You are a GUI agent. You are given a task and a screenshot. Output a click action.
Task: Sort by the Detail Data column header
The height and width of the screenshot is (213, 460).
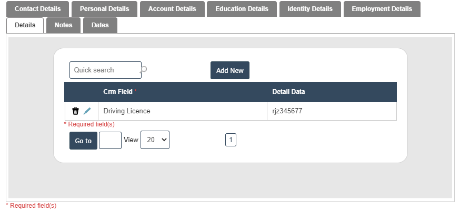point(288,92)
